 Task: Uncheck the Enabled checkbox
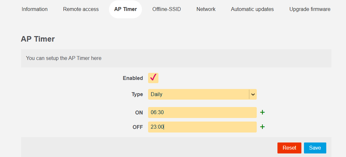(153, 78)
